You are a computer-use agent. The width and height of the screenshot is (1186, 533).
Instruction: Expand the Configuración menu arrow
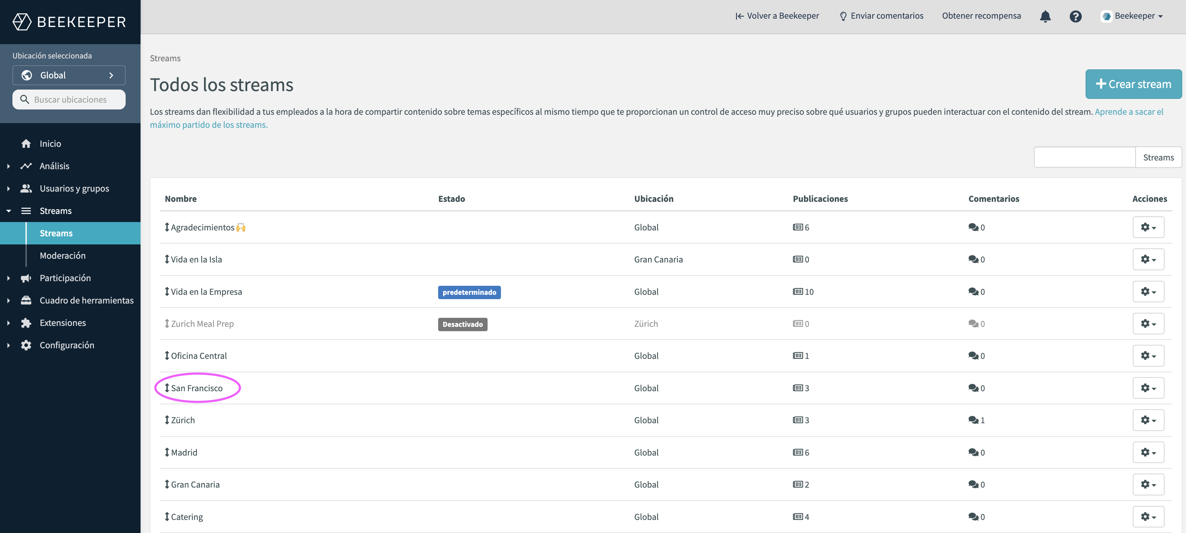point(8,345)
